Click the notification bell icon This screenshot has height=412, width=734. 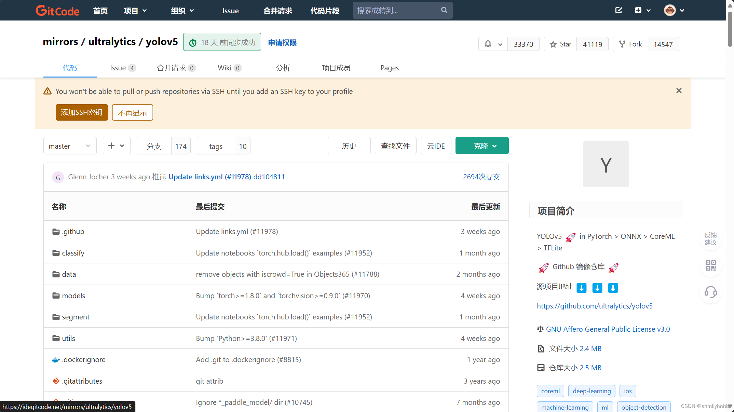point(488,44)
